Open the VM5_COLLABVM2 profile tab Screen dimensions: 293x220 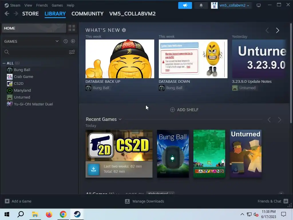tap(132, 14)
